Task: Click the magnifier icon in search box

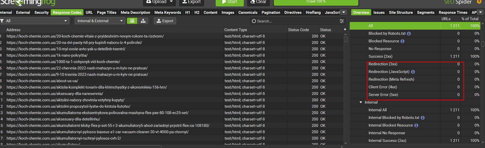Action: pos(254,21)
